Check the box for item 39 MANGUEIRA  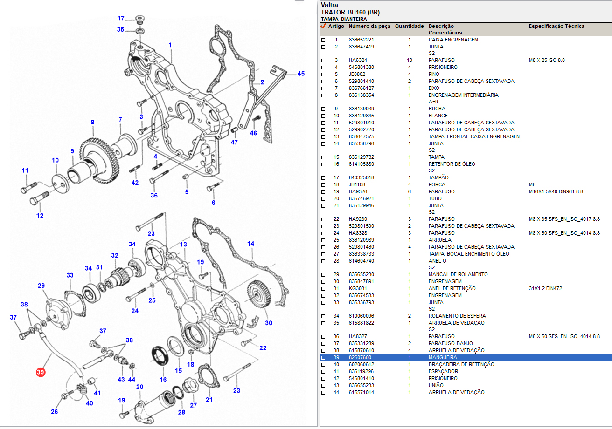pyautogui.click(x=323, y=358)
